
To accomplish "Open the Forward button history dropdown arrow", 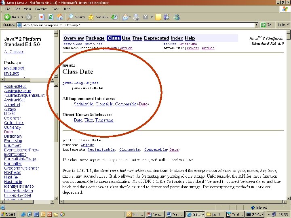I will point(35,17).
